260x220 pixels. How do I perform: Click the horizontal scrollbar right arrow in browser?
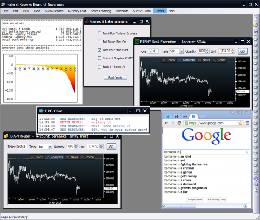[245, 206]
